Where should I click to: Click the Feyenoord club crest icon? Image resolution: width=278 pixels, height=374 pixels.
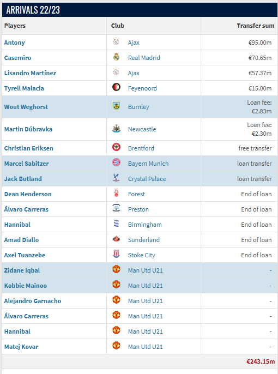[116, 87]
